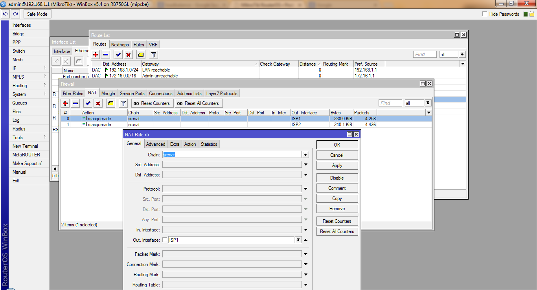Open the Out. Interface dropdown showing ISP1
The height and width of the screenshot is (290, 537).
click(298, 240)
